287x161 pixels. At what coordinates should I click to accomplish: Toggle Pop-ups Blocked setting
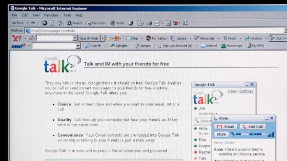[175, 46]
